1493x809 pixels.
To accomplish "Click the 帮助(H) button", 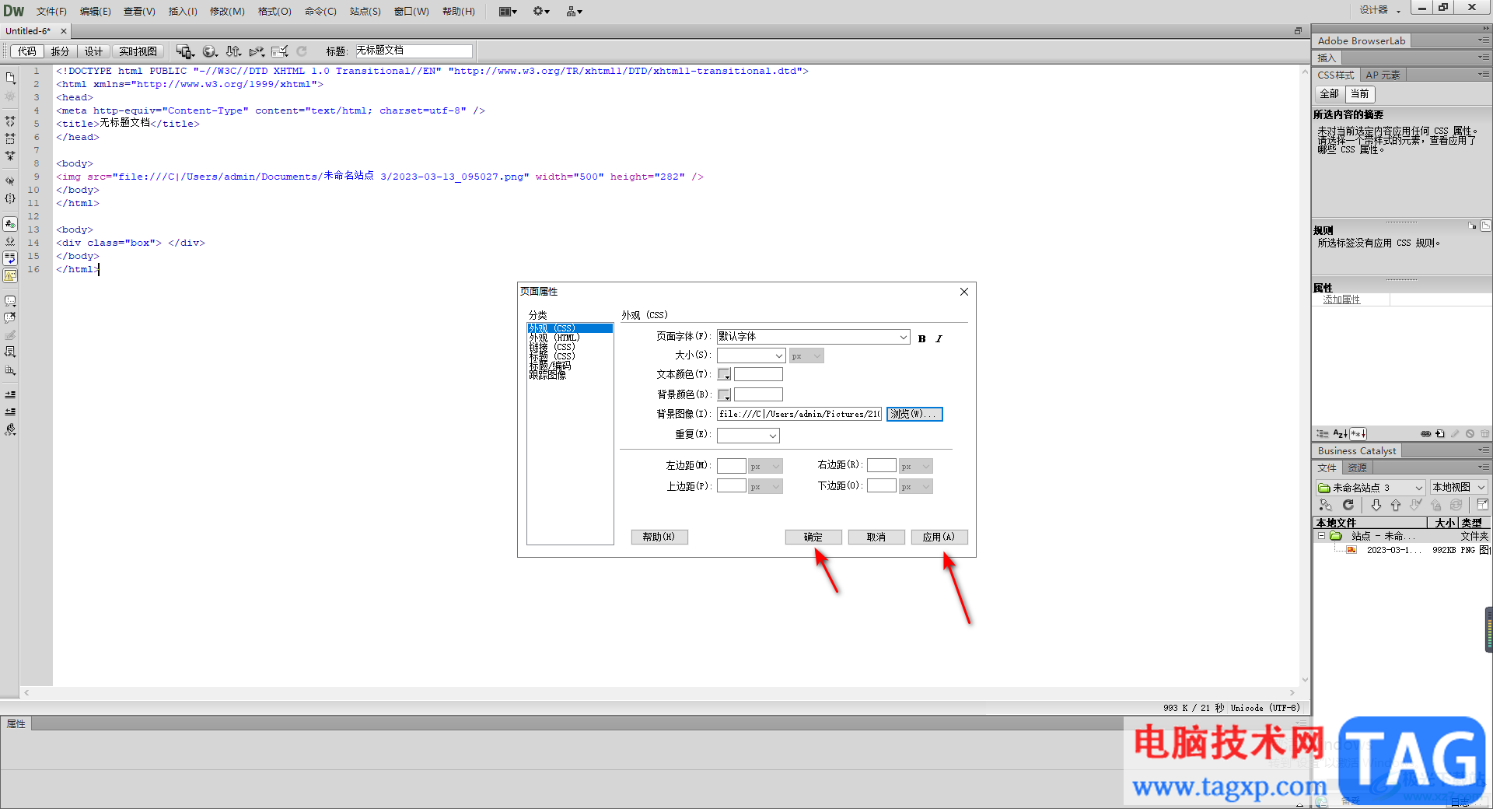I will [659, 537].
